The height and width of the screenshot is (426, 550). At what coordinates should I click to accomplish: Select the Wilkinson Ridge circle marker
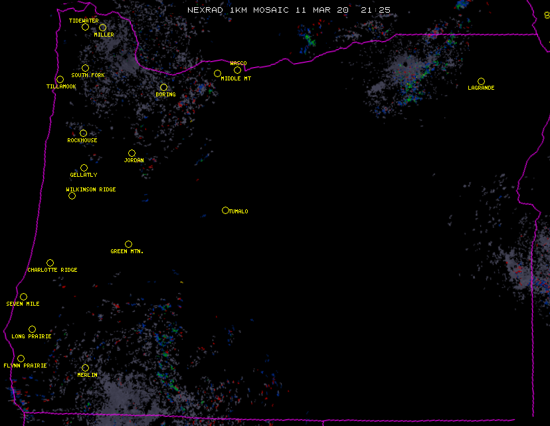[x=72, y=195]
